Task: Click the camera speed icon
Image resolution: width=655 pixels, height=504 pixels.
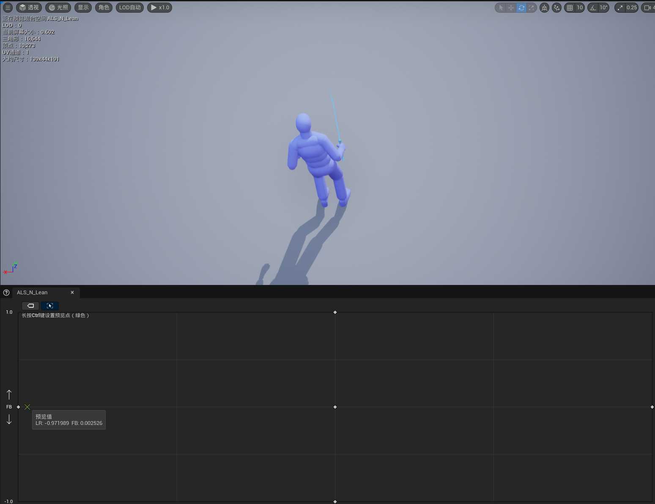Action: click(x=647, y=8)
